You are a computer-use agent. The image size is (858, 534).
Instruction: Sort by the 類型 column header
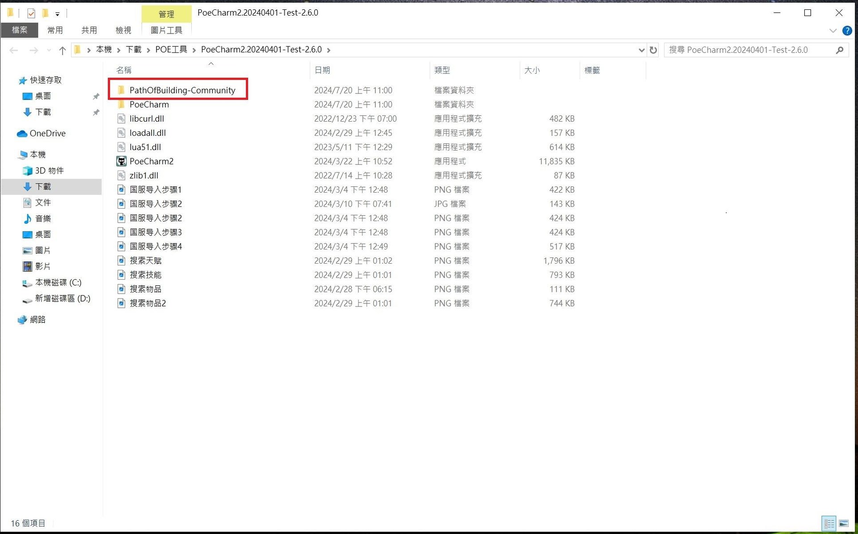click(442, 70)
